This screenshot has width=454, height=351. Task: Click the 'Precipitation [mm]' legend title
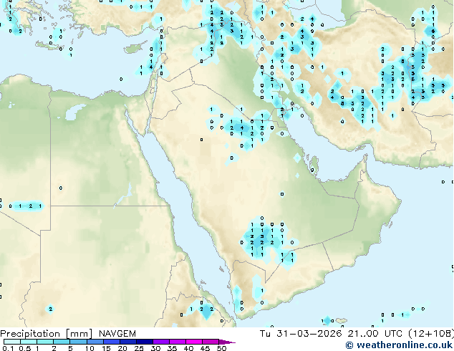point(46,334)
